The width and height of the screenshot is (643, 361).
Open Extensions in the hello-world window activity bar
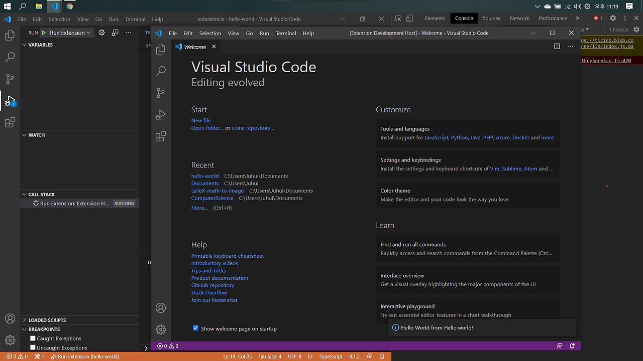pos(10,123)
